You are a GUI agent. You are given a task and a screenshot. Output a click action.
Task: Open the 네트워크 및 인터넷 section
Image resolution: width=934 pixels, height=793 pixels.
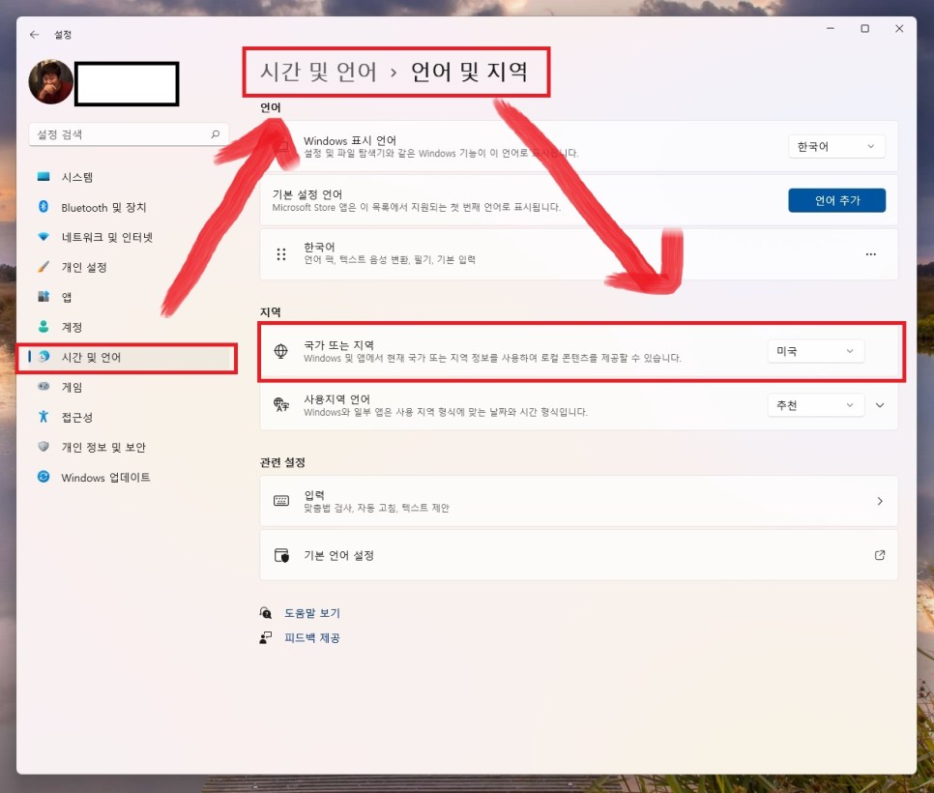click(128, 237)
